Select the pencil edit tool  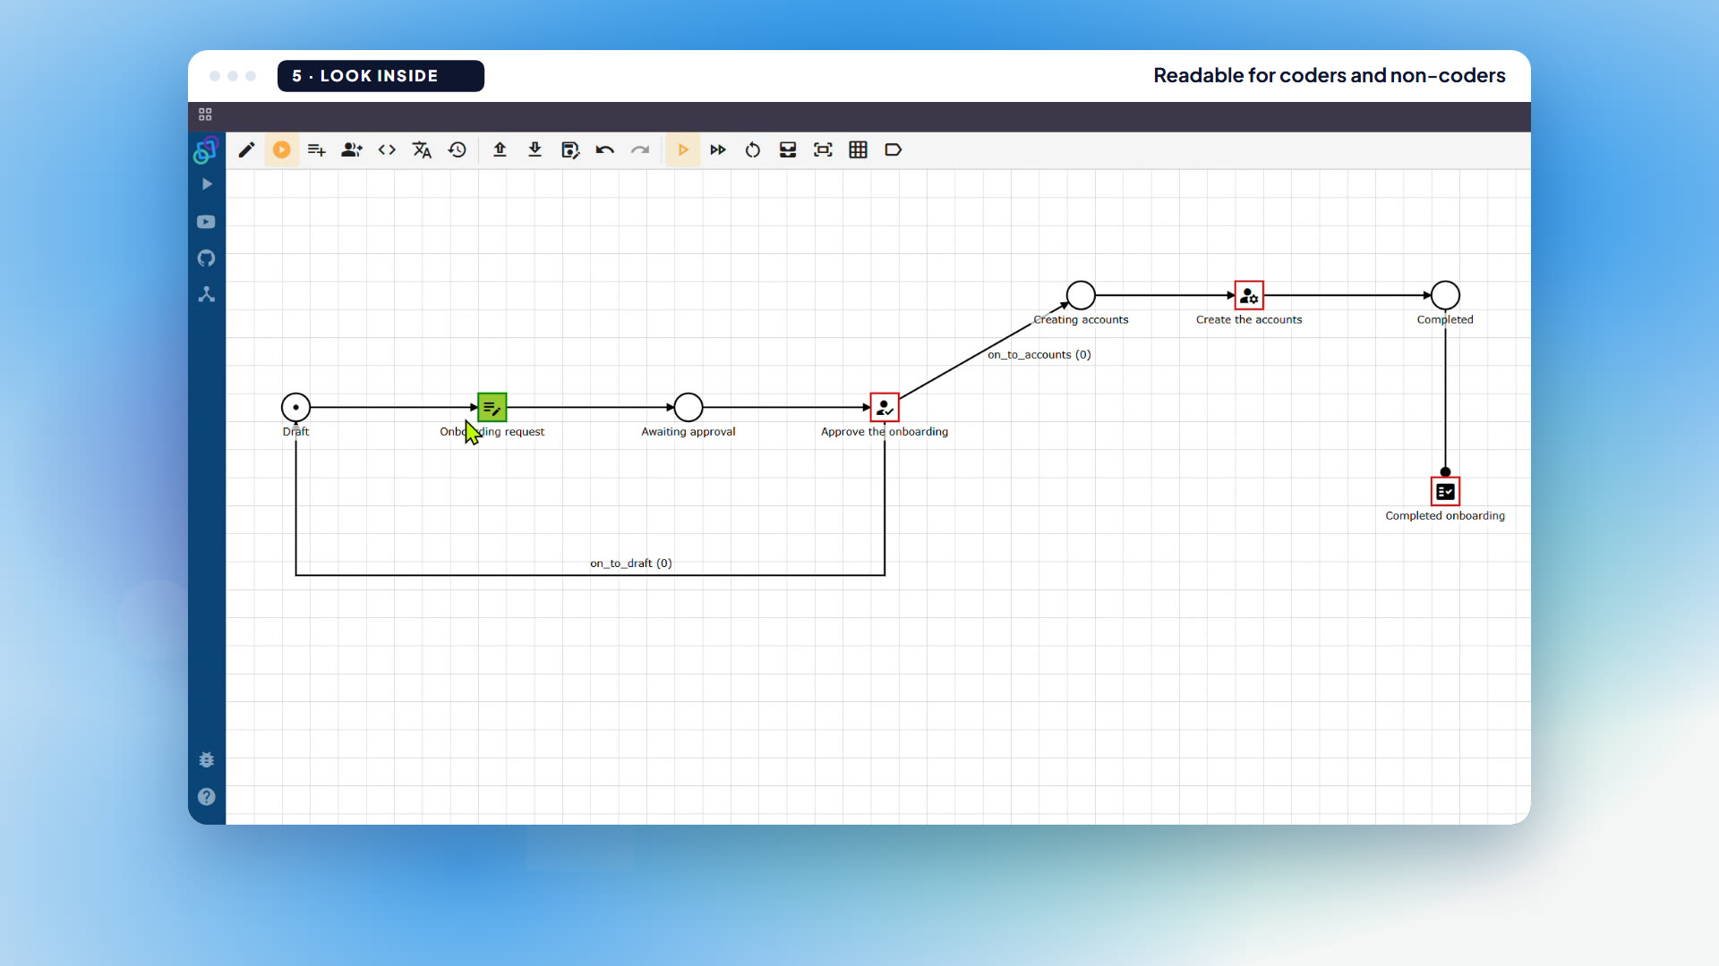(x=246, y=150)
